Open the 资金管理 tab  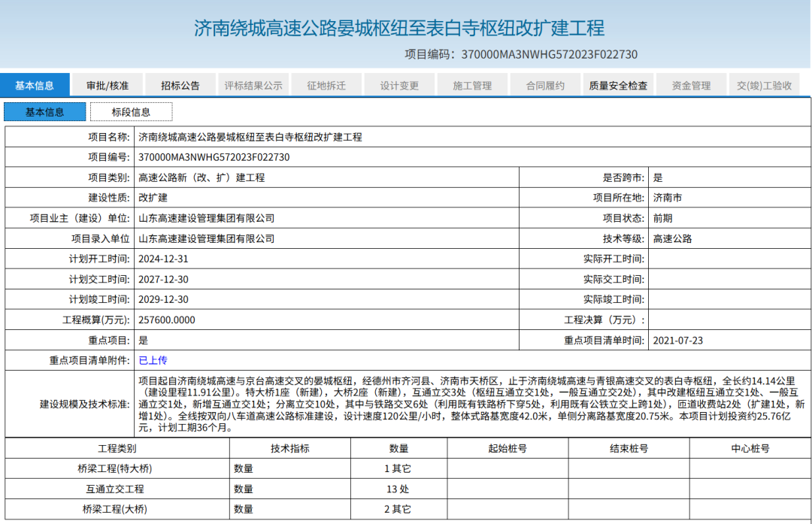click(692, 86)
